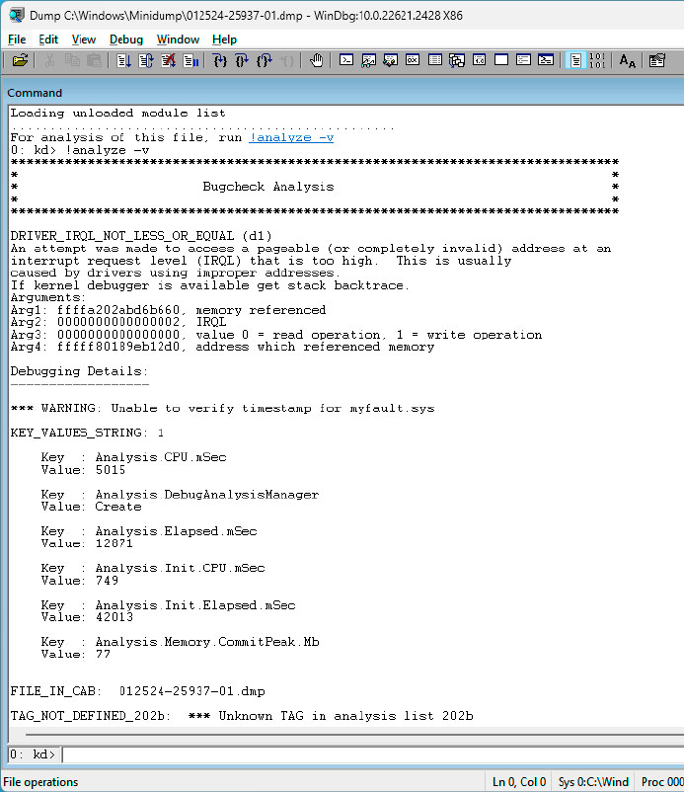Click the Stop Debugging icon with red X
The image size is (684, 792).
[x=168, y=60]
